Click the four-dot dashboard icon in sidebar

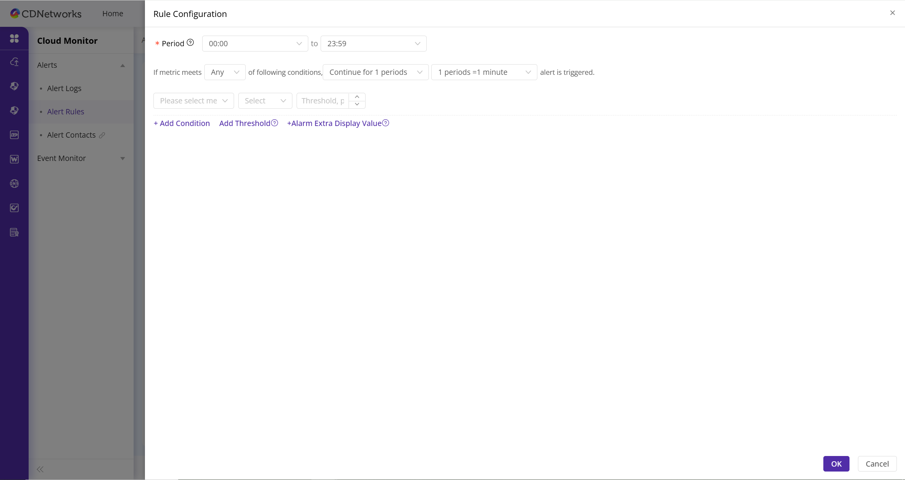[14, 38]
